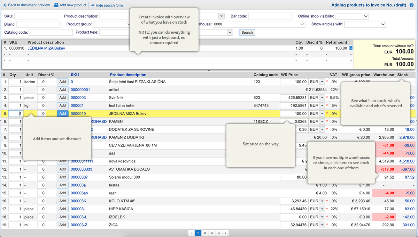Open SKU link 000000001
The image size is (418, 237).
(x=80, y=90)
